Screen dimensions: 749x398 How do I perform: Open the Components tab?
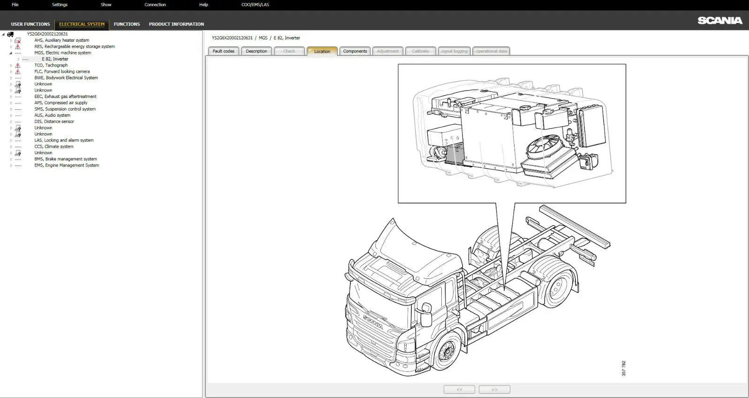[x=355, y=51]
